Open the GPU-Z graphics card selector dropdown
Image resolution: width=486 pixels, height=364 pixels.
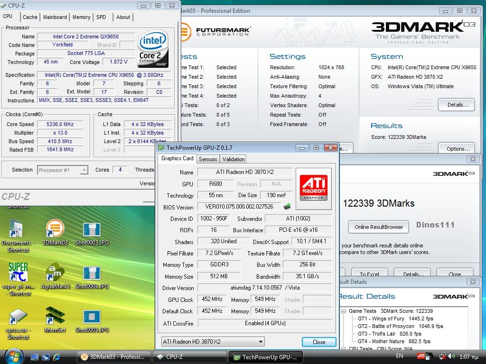(213, 342)
